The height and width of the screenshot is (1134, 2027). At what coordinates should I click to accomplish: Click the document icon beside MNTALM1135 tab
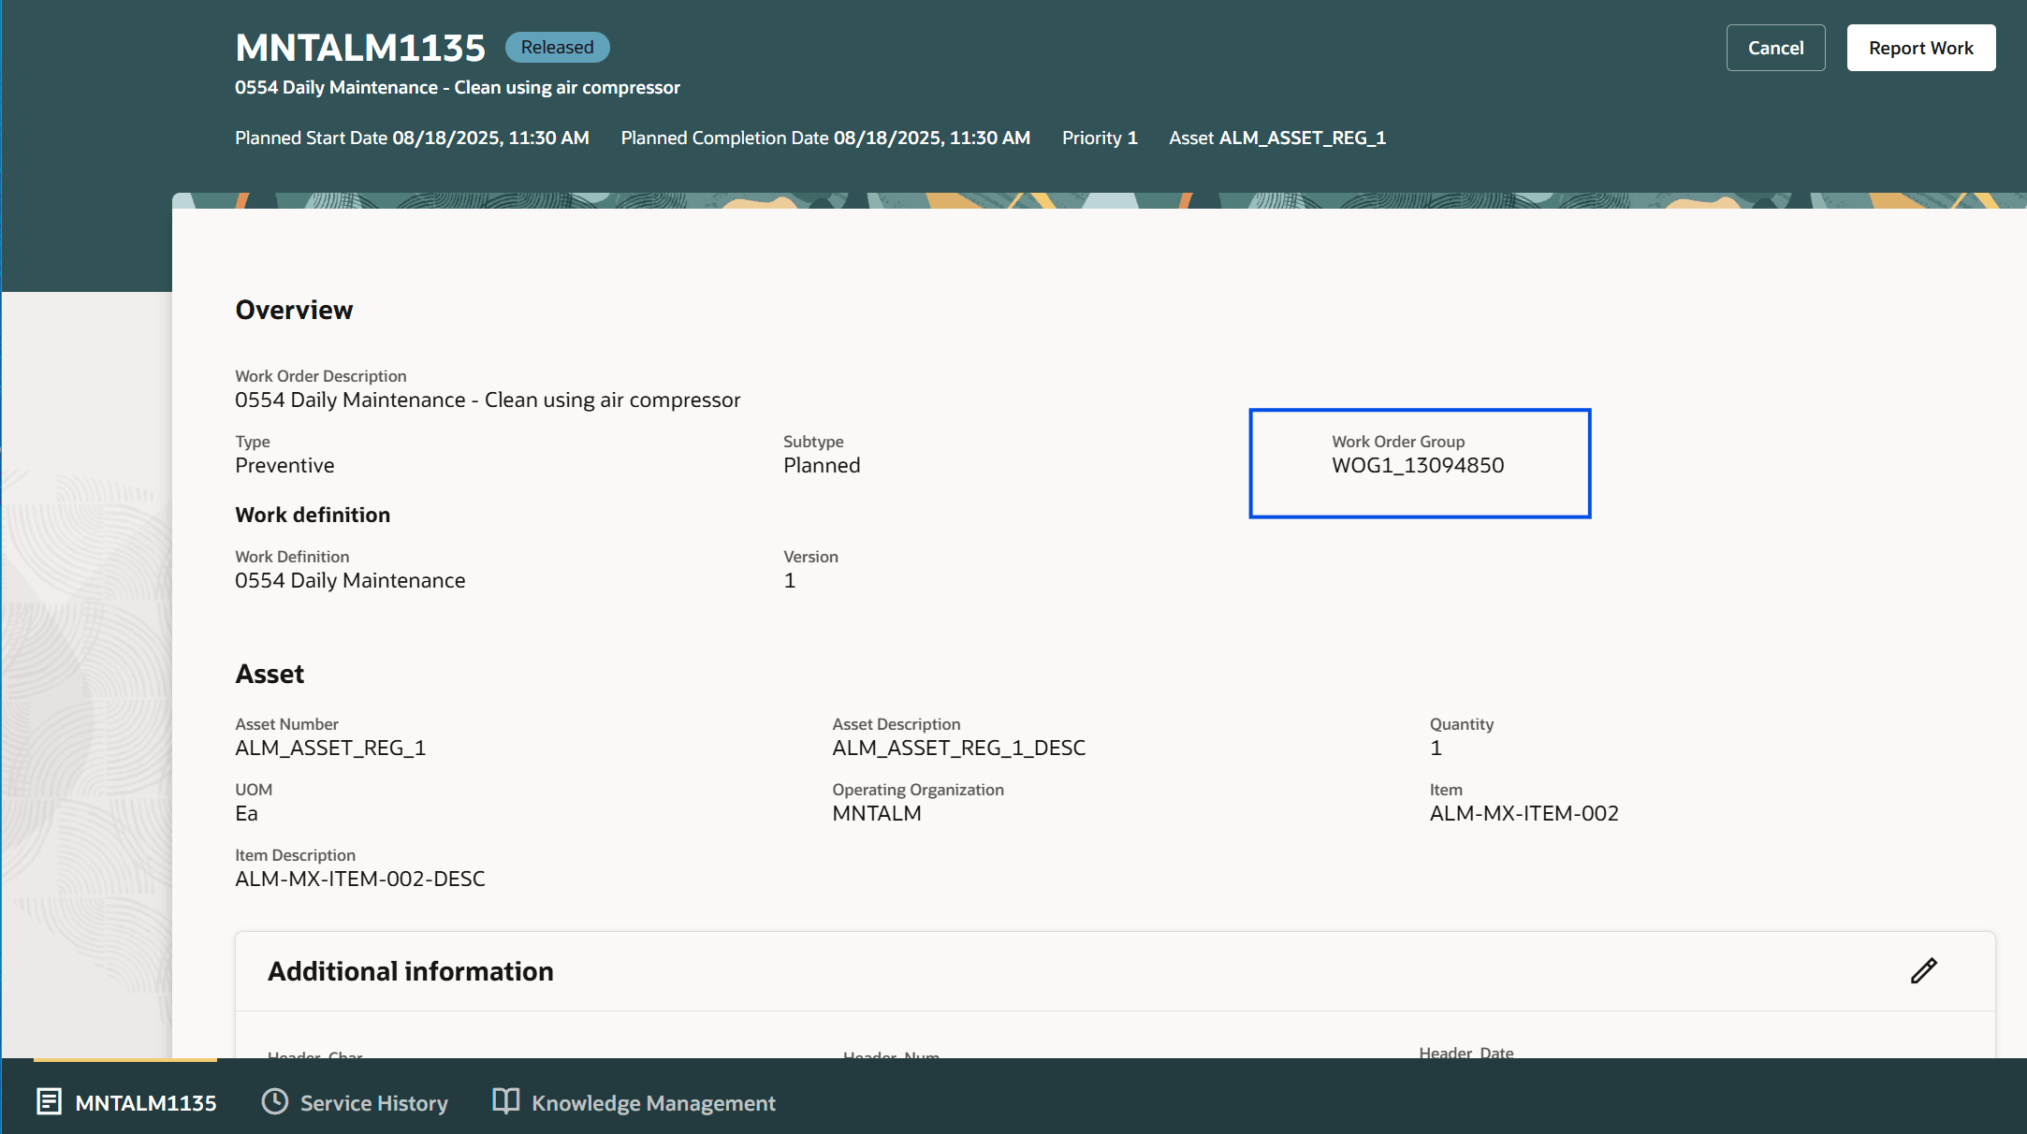[49, 1102]
